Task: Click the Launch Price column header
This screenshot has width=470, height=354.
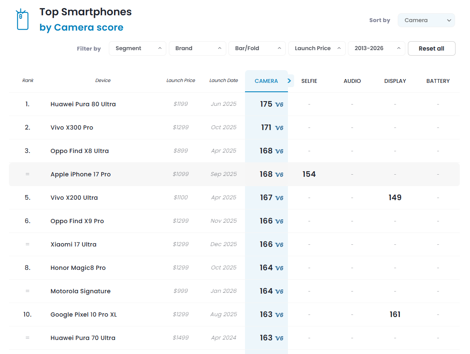Action: [181, 80]
